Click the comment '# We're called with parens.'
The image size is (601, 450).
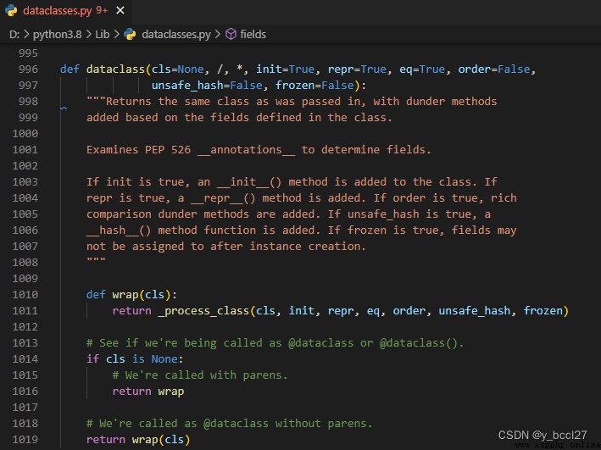(200, 375)
